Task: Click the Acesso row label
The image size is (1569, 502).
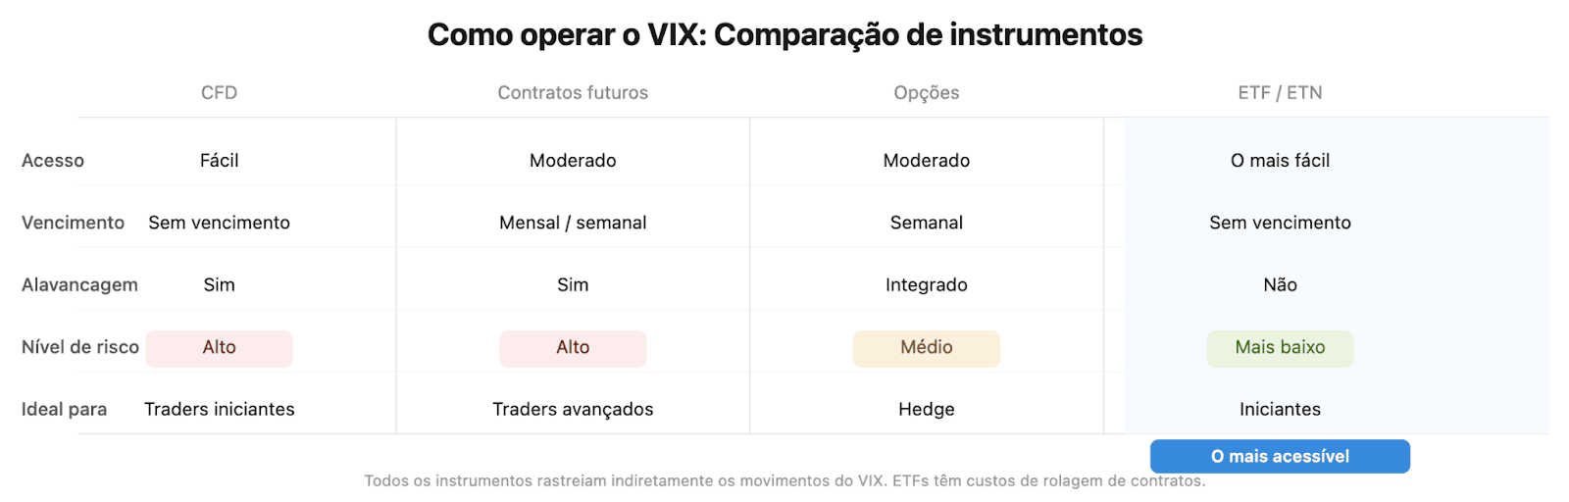Action: (x=53, y=161)
